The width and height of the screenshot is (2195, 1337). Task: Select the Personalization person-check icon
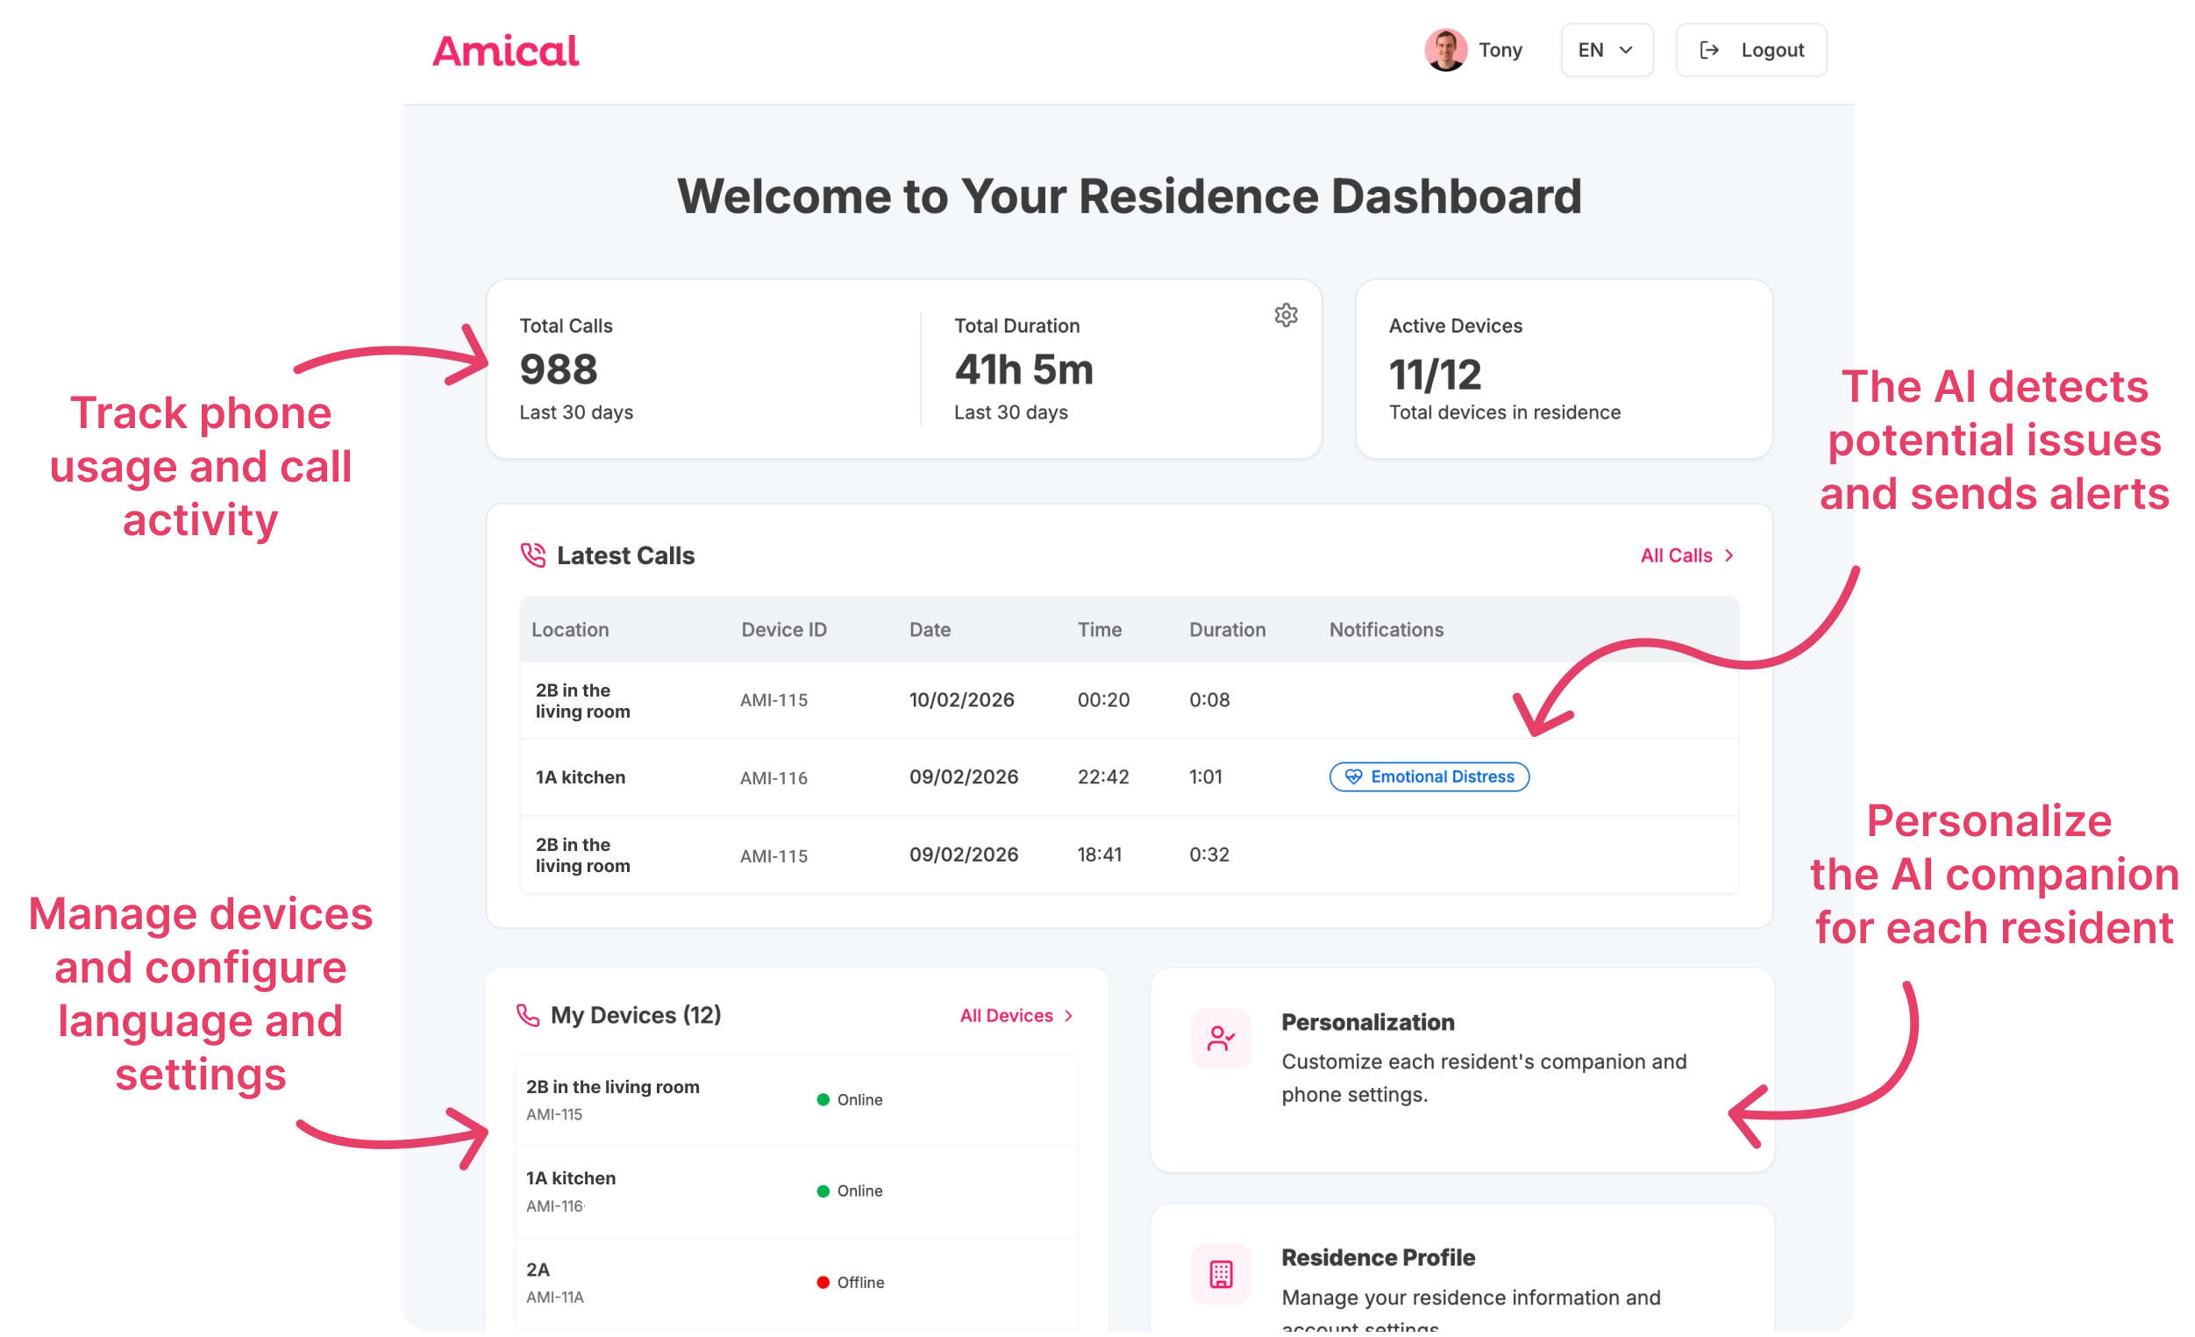[1221, 1037]
